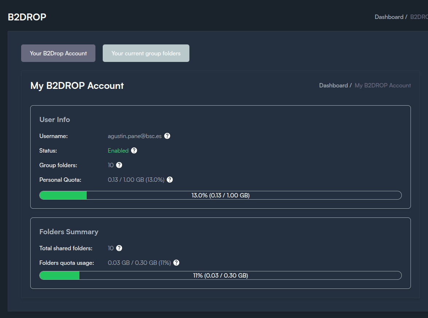428x318 pixels.
Task: Click the Personal Quota help icon
Action: (x=170, y=180)
